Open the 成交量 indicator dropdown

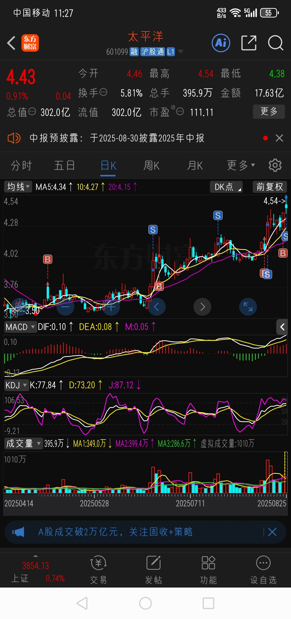[x=23, y=443]
